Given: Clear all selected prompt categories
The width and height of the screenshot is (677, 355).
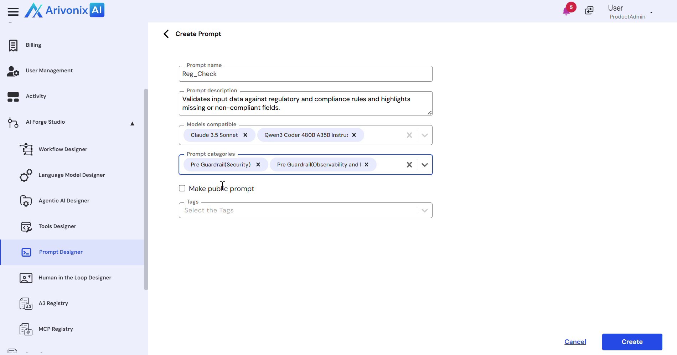Looking at the screenshot, I should [409, 165].
